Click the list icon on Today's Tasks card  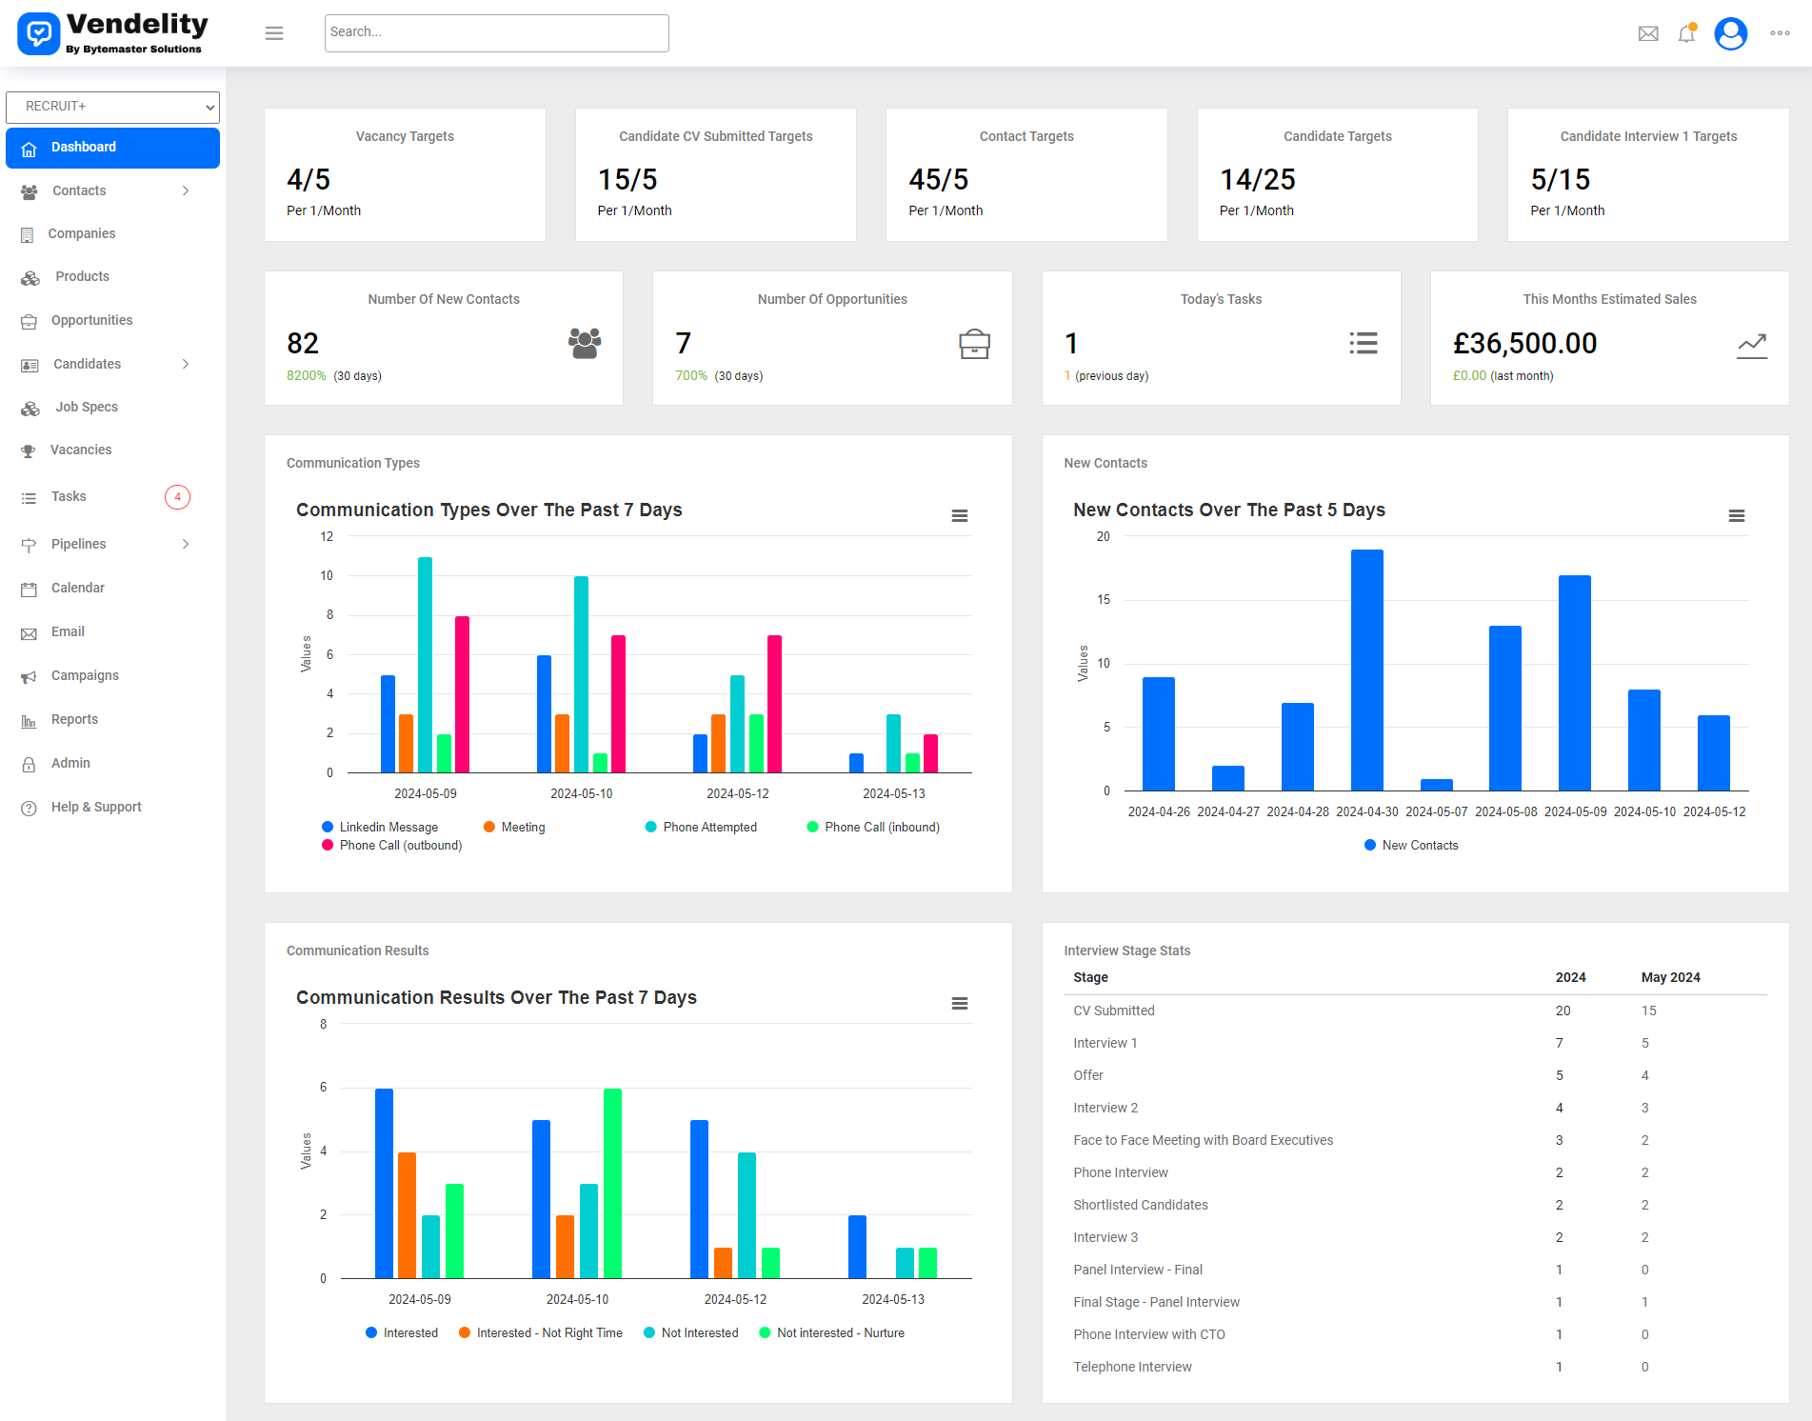pyautogui.click(x=1364, y=343)
